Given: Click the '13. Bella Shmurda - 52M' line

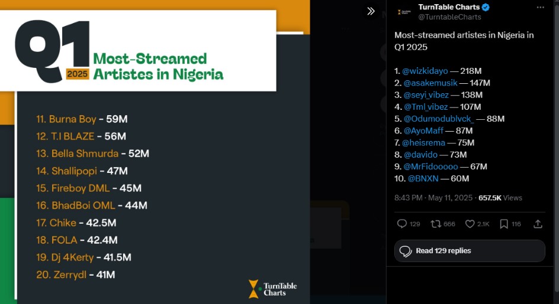Looking at the screenshot, I should (93, 153).
